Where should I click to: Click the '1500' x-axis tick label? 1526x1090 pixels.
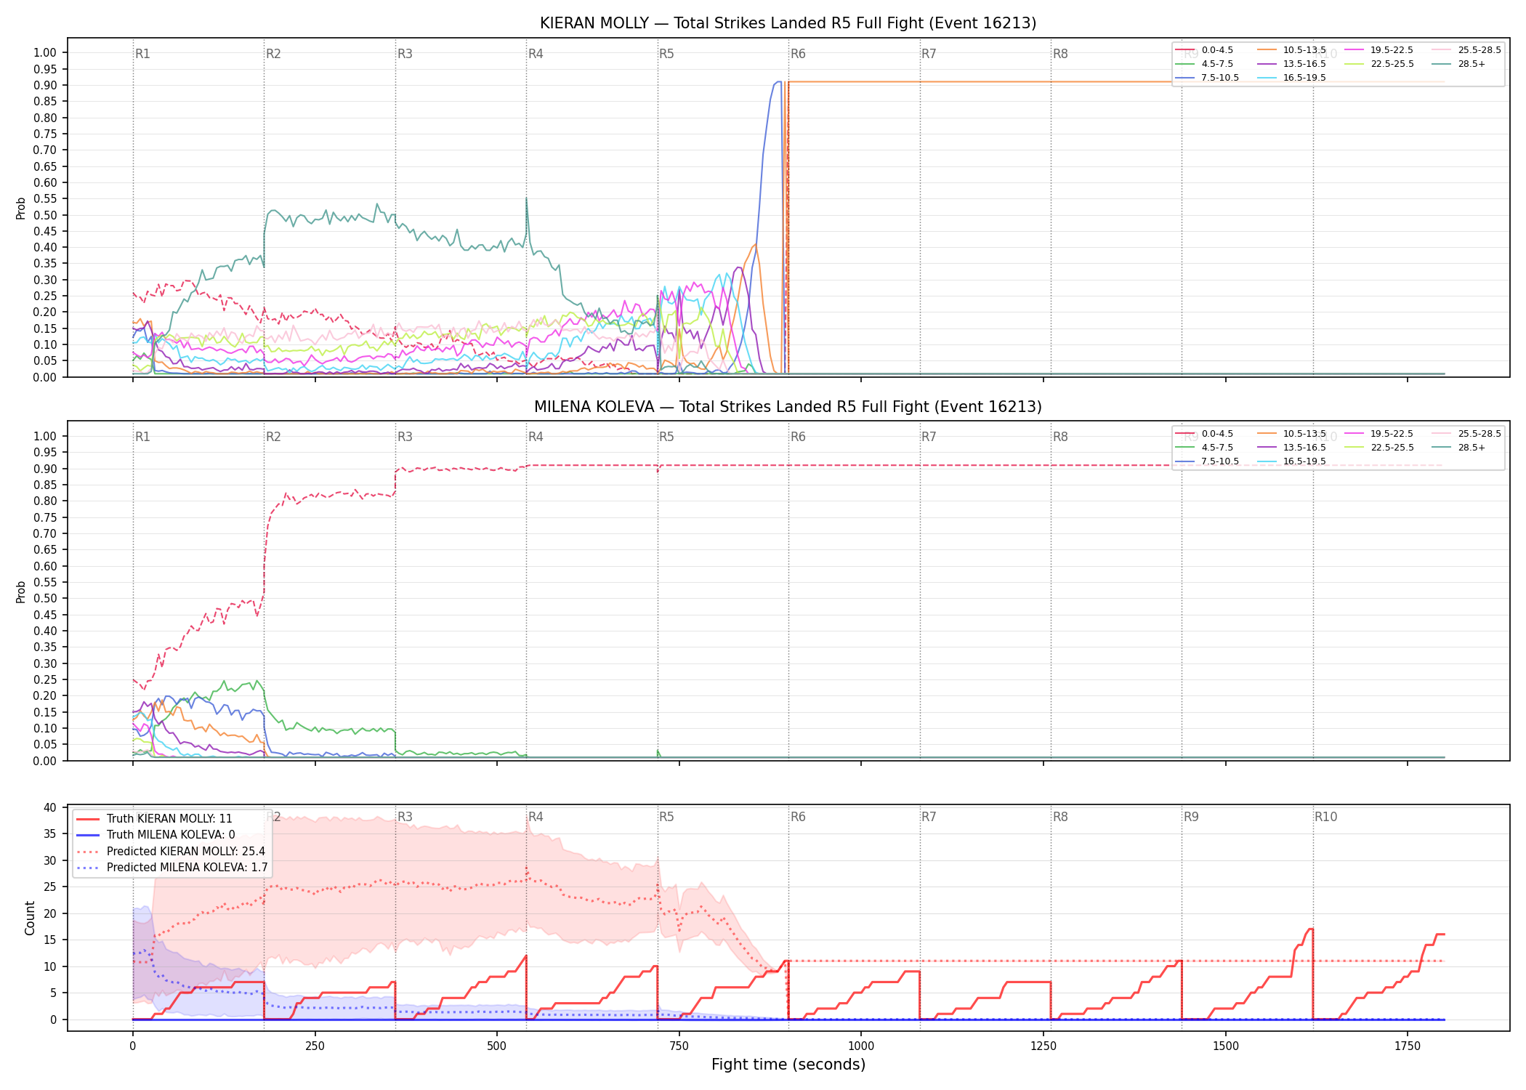click(x=1226, y=1046)
